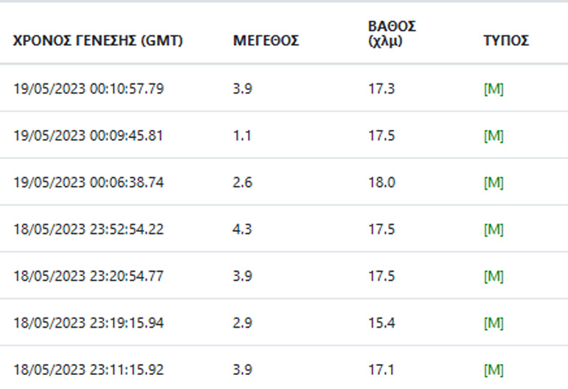Click the ΜΕΓΕΘΟΣ column header
The height and width of the screenshot is (389, 568).
coord(266,41)
